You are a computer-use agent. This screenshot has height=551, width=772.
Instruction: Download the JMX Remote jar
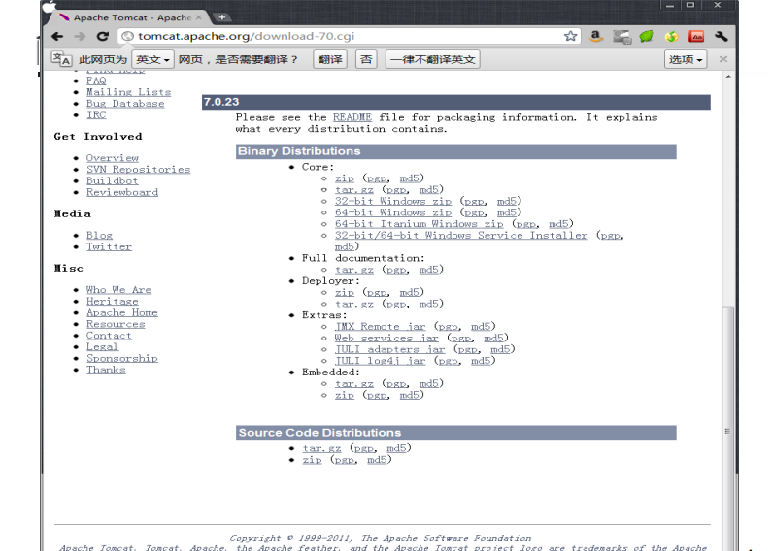pos(380,326)
